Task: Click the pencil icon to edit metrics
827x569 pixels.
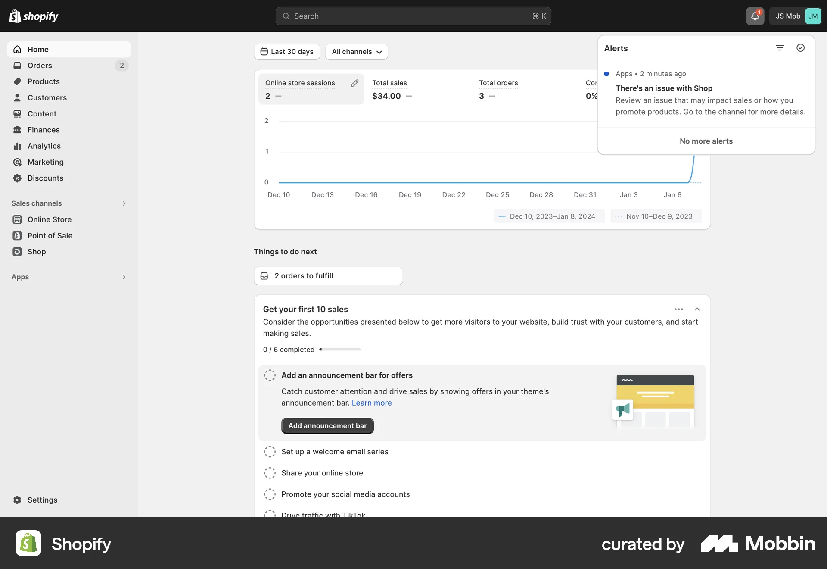Action: tap(355, 83)
